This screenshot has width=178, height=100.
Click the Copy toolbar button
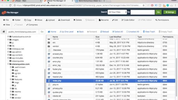click(x=28, y=20)
